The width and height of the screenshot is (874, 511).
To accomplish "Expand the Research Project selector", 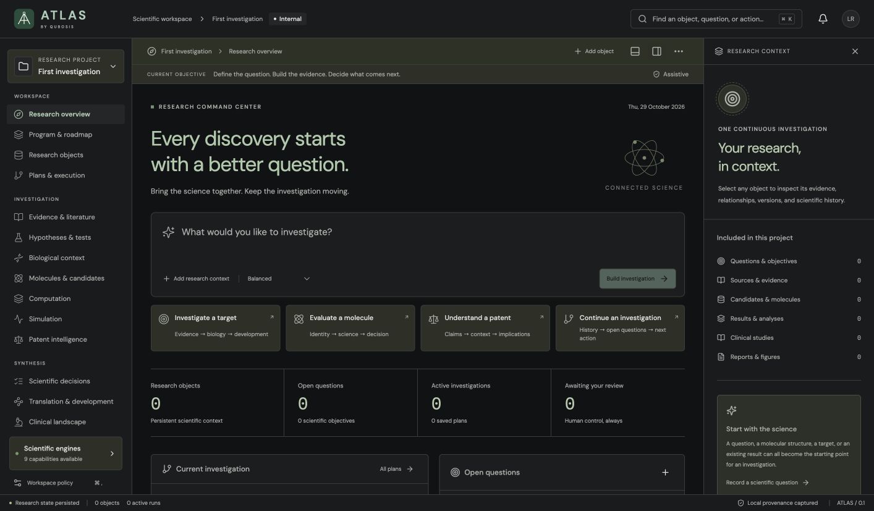I will [x=66, y=66].
